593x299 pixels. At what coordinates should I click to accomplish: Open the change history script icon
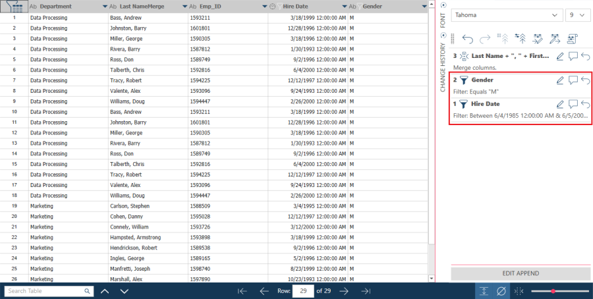(x=572, y=39)
